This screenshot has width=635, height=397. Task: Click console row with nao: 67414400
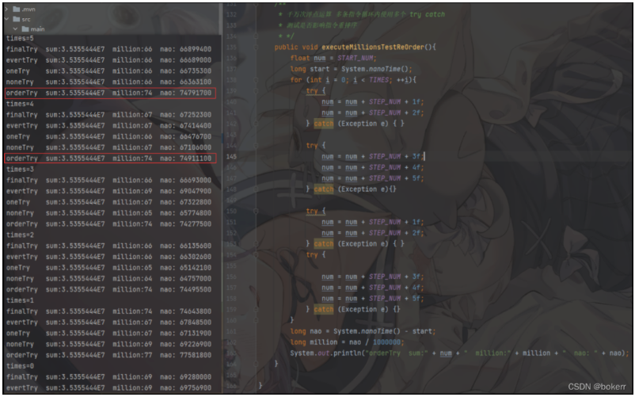pyautogui.click(x=108, y=125)
